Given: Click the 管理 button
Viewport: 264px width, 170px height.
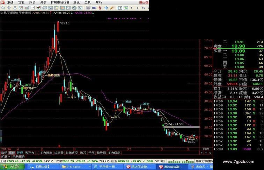Looking at the screenshot, I should [20, 153].
